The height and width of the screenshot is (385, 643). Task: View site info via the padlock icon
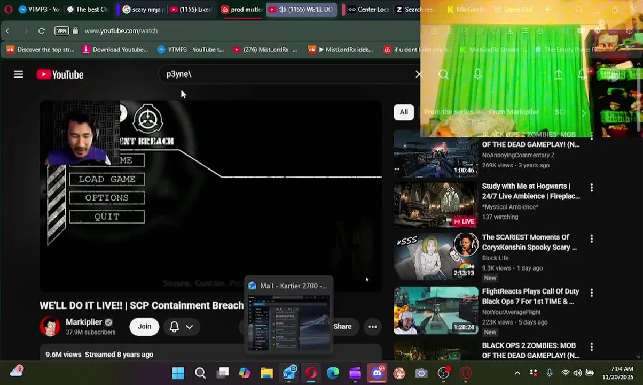[x=75, y=31]
